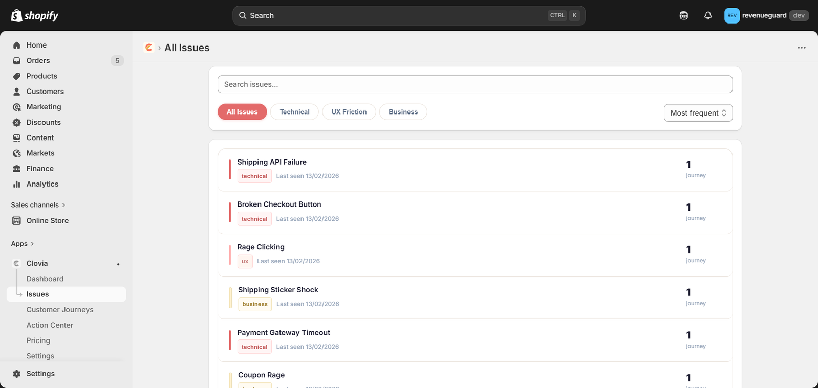Screen dimensions: 818x388
Task: Open Analytics page link
Action: 42,184
